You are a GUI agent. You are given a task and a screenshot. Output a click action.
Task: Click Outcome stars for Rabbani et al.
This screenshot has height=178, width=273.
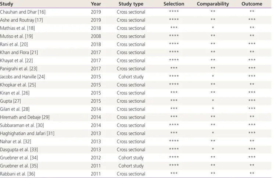tap(252, 173)
